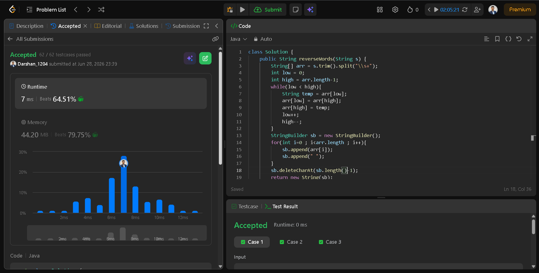
Task: Click the 'Ln 18, Col 36' status text
Action: coord(517,189)
